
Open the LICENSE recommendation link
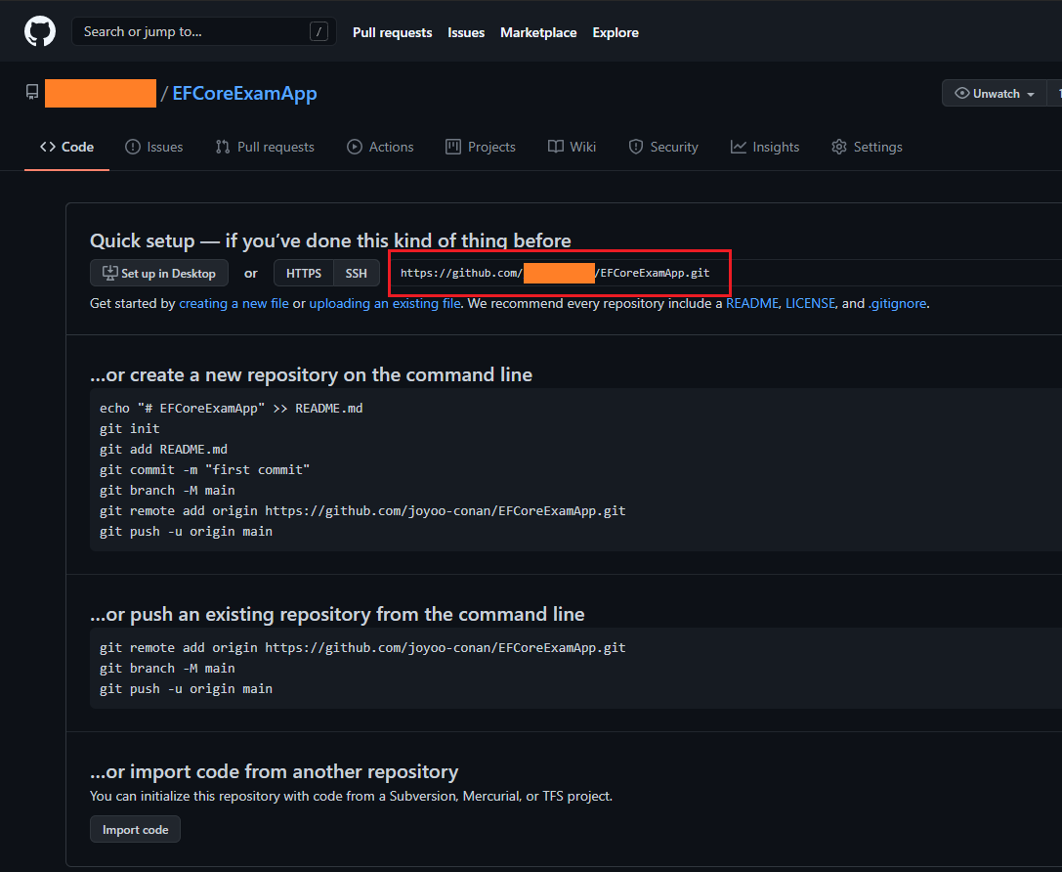coord(810,304)
